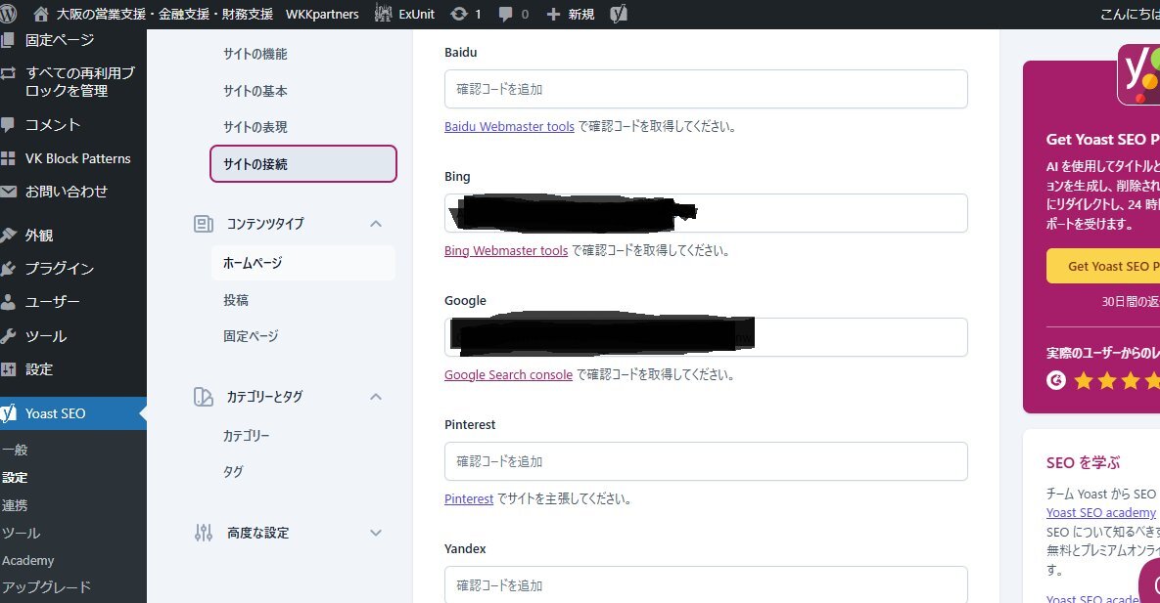Click the WKKpartners admin bar link
This screenshot has height=603, width=1160.
pyautogui.click(x=322, y=14)
